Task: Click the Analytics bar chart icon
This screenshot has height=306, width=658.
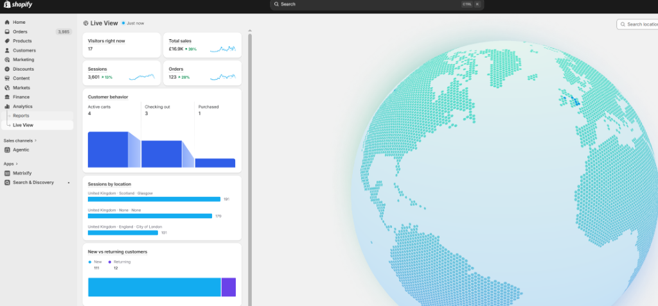Action: [x=7, y=106]
